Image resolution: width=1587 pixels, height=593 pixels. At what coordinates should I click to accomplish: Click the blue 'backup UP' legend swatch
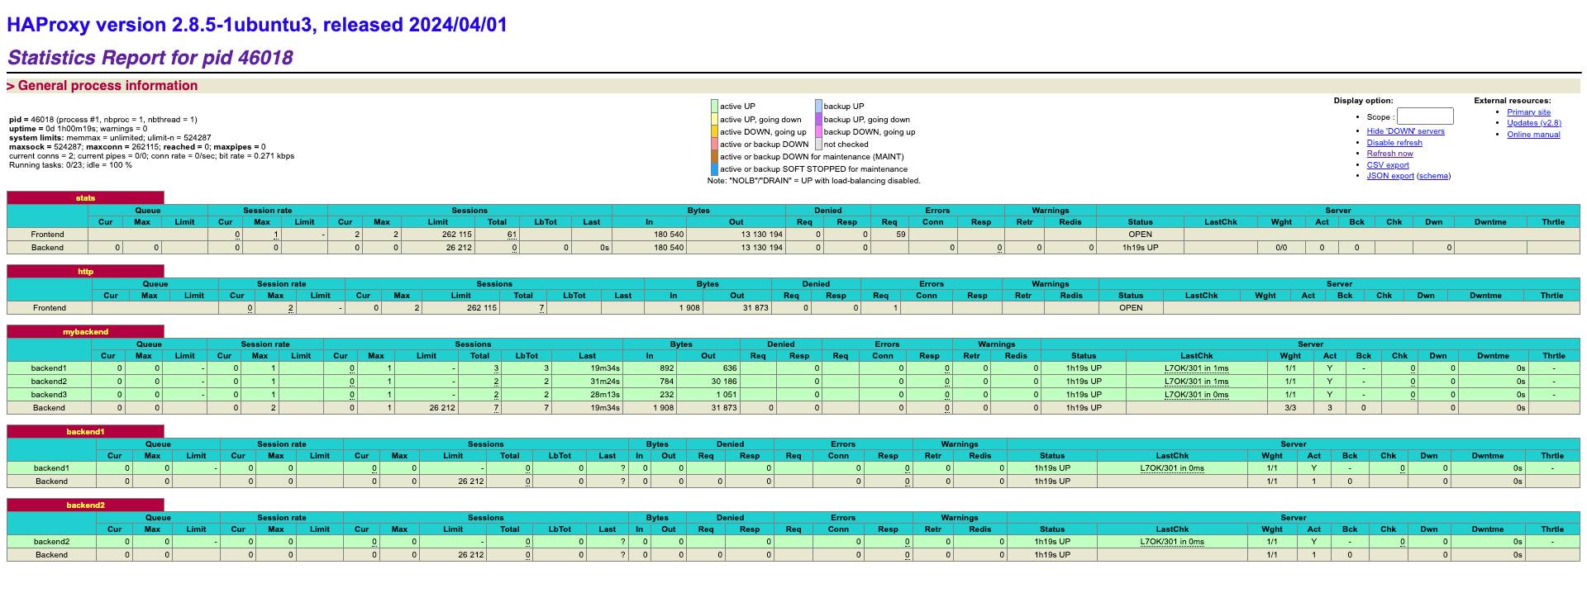(x=818, y=107)
